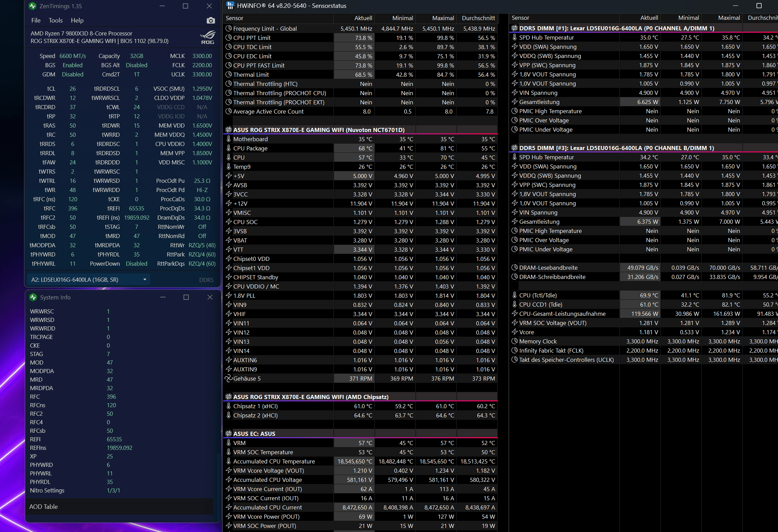The image size is (778, 532).
Task: Click the Speed 6600 MT/s value
Action: (x=73, y=56)
